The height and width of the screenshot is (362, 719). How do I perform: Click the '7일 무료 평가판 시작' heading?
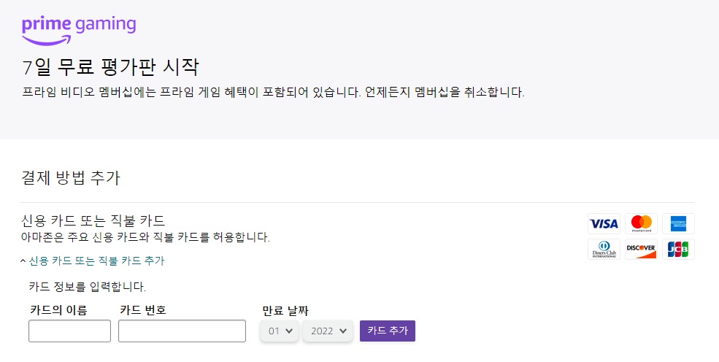click(x=110, y=67)
